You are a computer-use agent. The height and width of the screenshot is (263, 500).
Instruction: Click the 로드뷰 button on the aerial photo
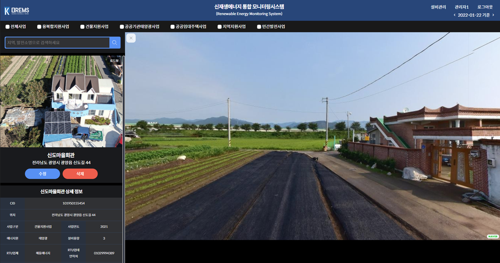click(114, 61)
